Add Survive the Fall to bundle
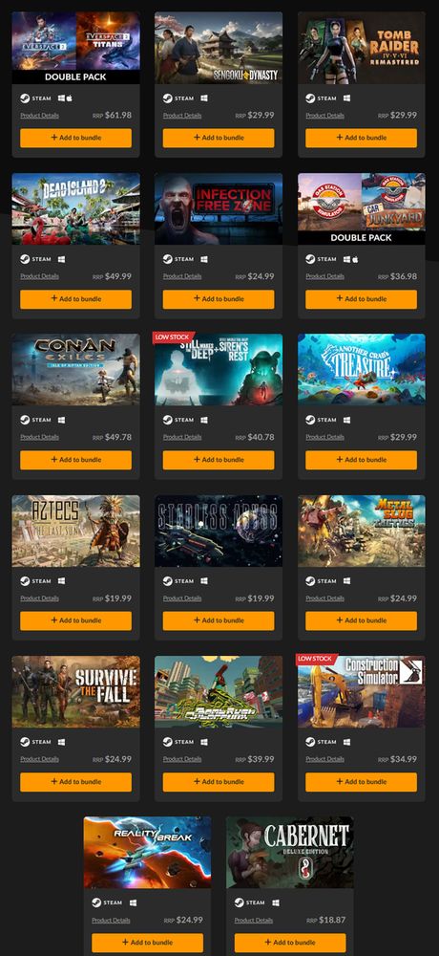This screenshot has width=439, height=956. 75,782
